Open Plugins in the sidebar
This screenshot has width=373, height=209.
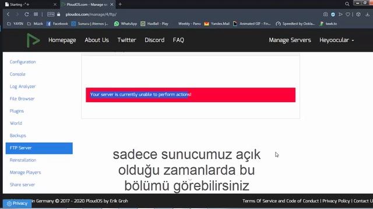(x=17, y=111)
